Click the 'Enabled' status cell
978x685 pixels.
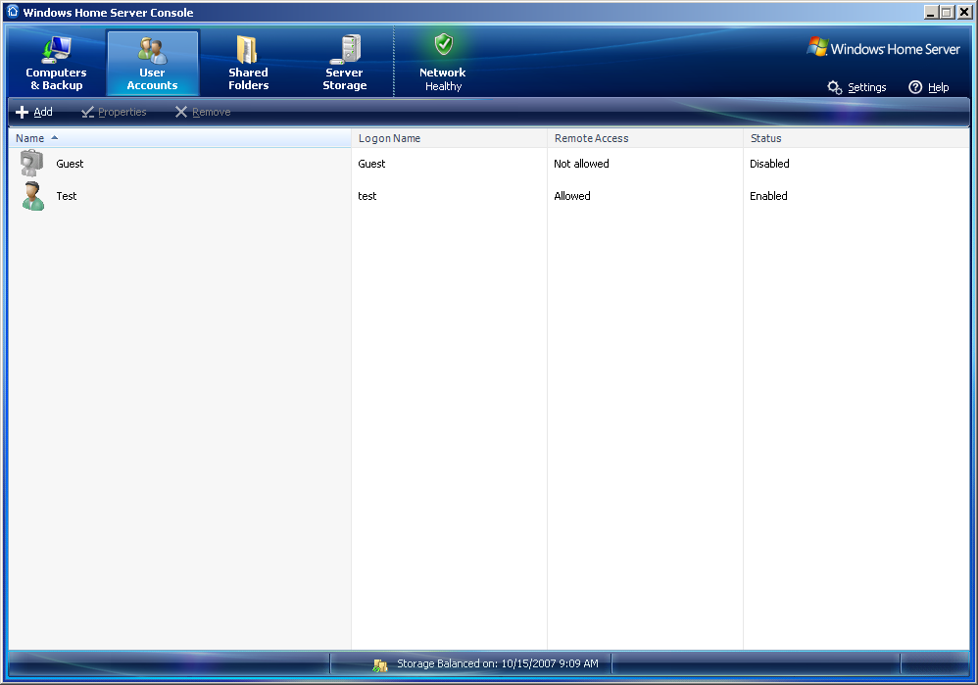pyautogui.click(x=768, y=196)
